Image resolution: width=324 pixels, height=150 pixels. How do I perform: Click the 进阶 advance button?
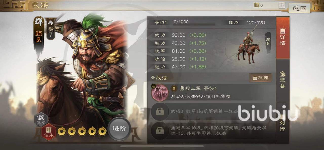[x=119, y=129]
